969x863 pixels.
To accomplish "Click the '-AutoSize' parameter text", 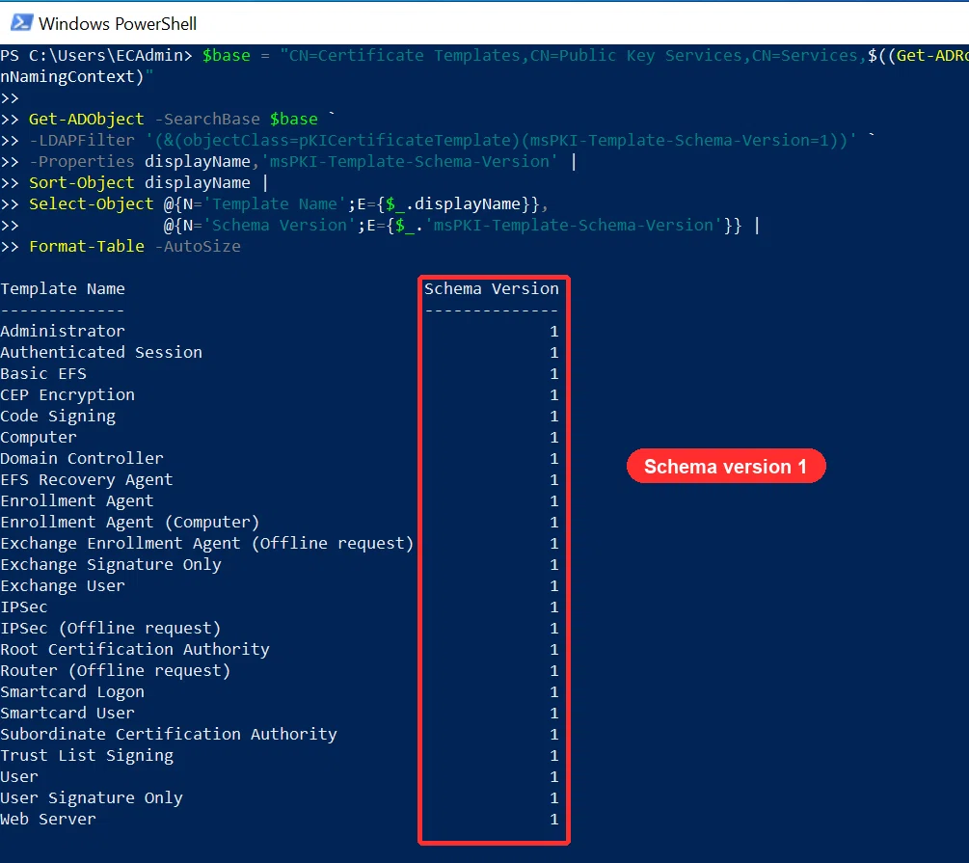I will (198, 246).
